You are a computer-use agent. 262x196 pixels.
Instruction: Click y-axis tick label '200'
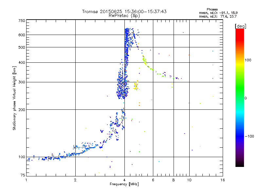22,110
